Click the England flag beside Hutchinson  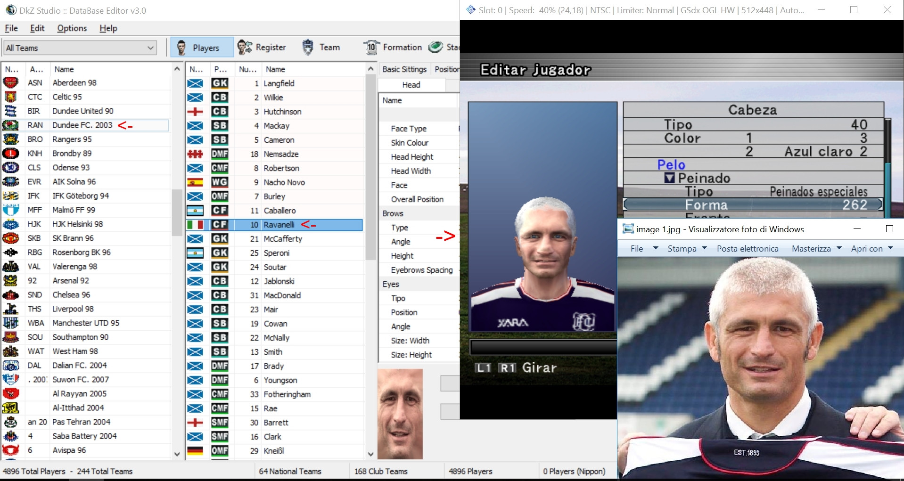click(195, 112)
